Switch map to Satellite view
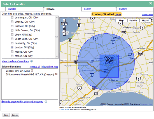The width and height of the screenshot is (154, 119). tap(133, 20)
